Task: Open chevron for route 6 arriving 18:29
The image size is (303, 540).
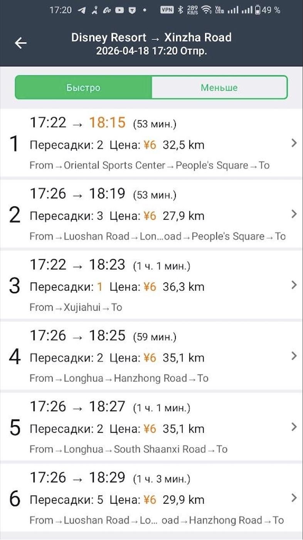Action: [x=294, y=498]
